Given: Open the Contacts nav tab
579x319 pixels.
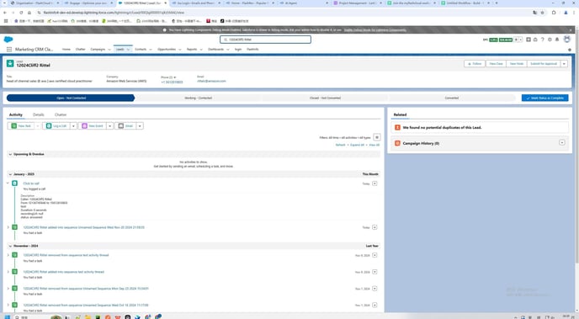Looking at the screenshot, I should pyautogui.click(x=141, y=49).
